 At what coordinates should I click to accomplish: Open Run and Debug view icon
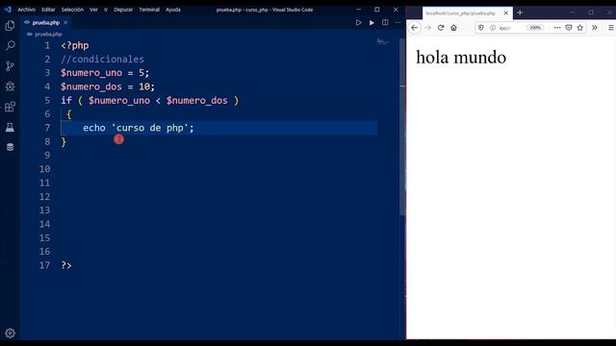pyautogui.click(x=11, y=86)
